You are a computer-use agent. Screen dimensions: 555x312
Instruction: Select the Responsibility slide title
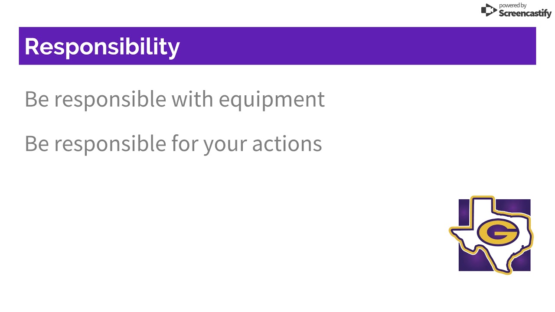102,46
